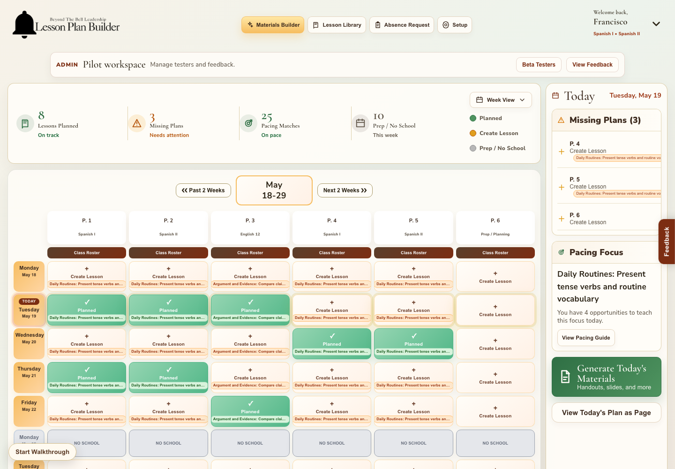Image resolution: width=675 pixels, height=469 pixels.
Task: Click plus icon on Wednesday P. 3 cell
Action: click(x=250, y=336)
